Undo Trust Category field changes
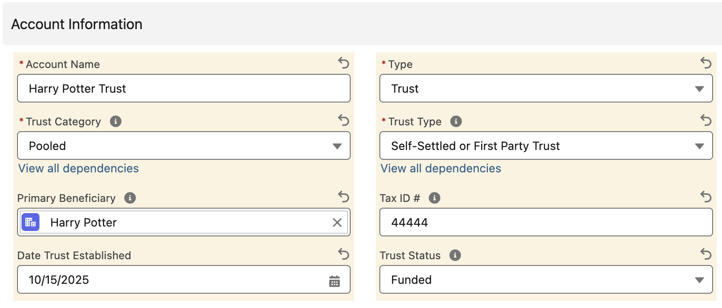The image size is (722, 308). (x=344, y=120)
